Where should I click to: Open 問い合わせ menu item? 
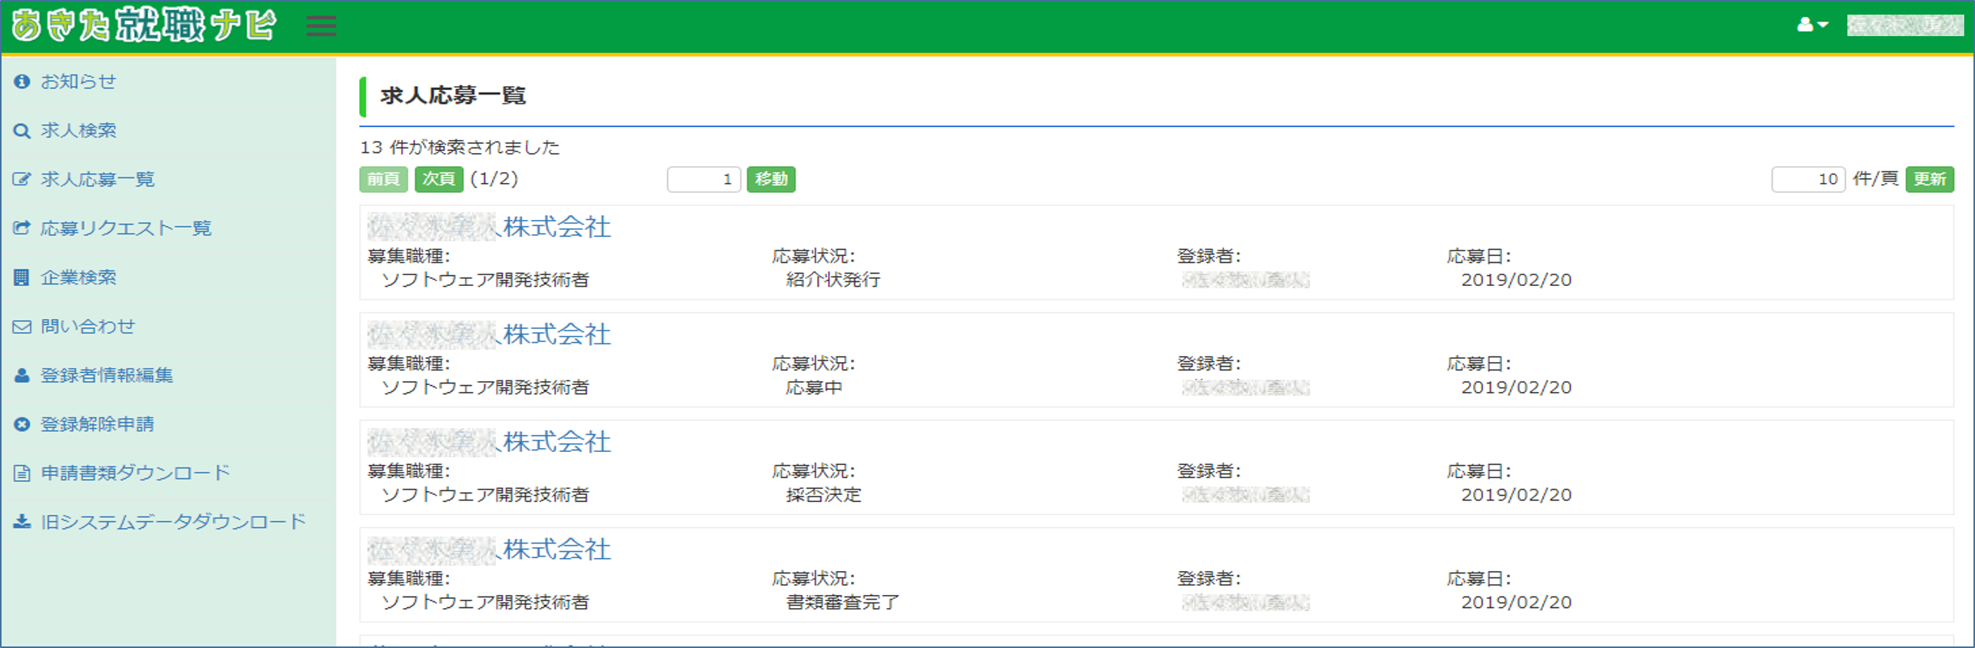click(x=88, y=327)
